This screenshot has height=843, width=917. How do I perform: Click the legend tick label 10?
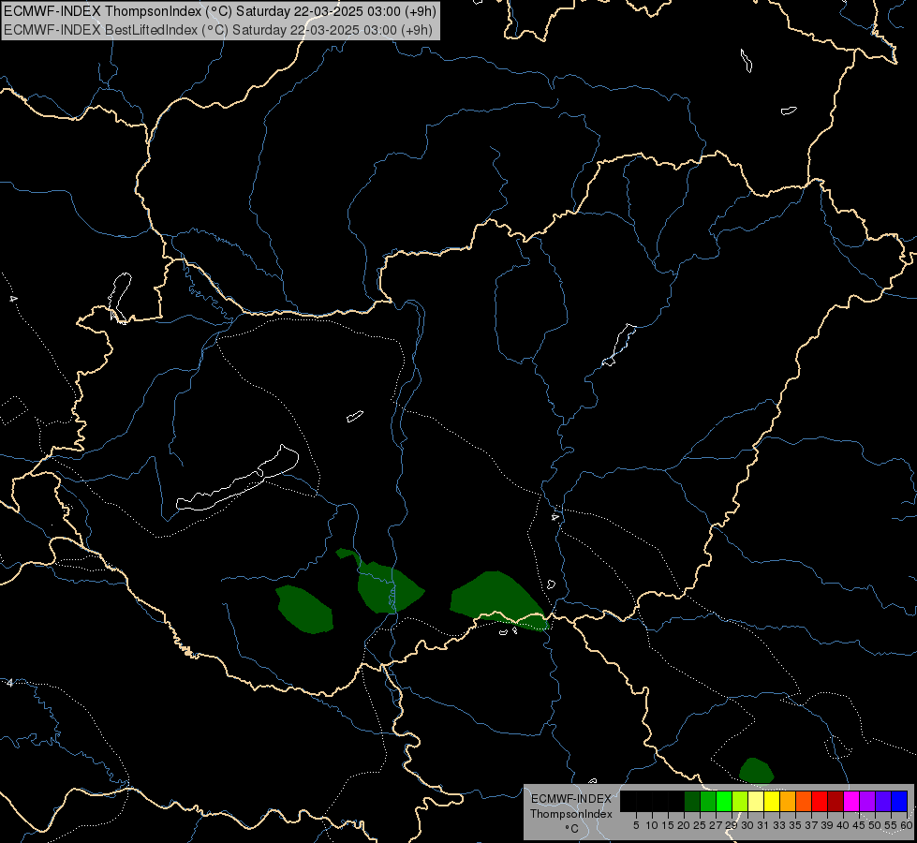[x=652, y=825]
